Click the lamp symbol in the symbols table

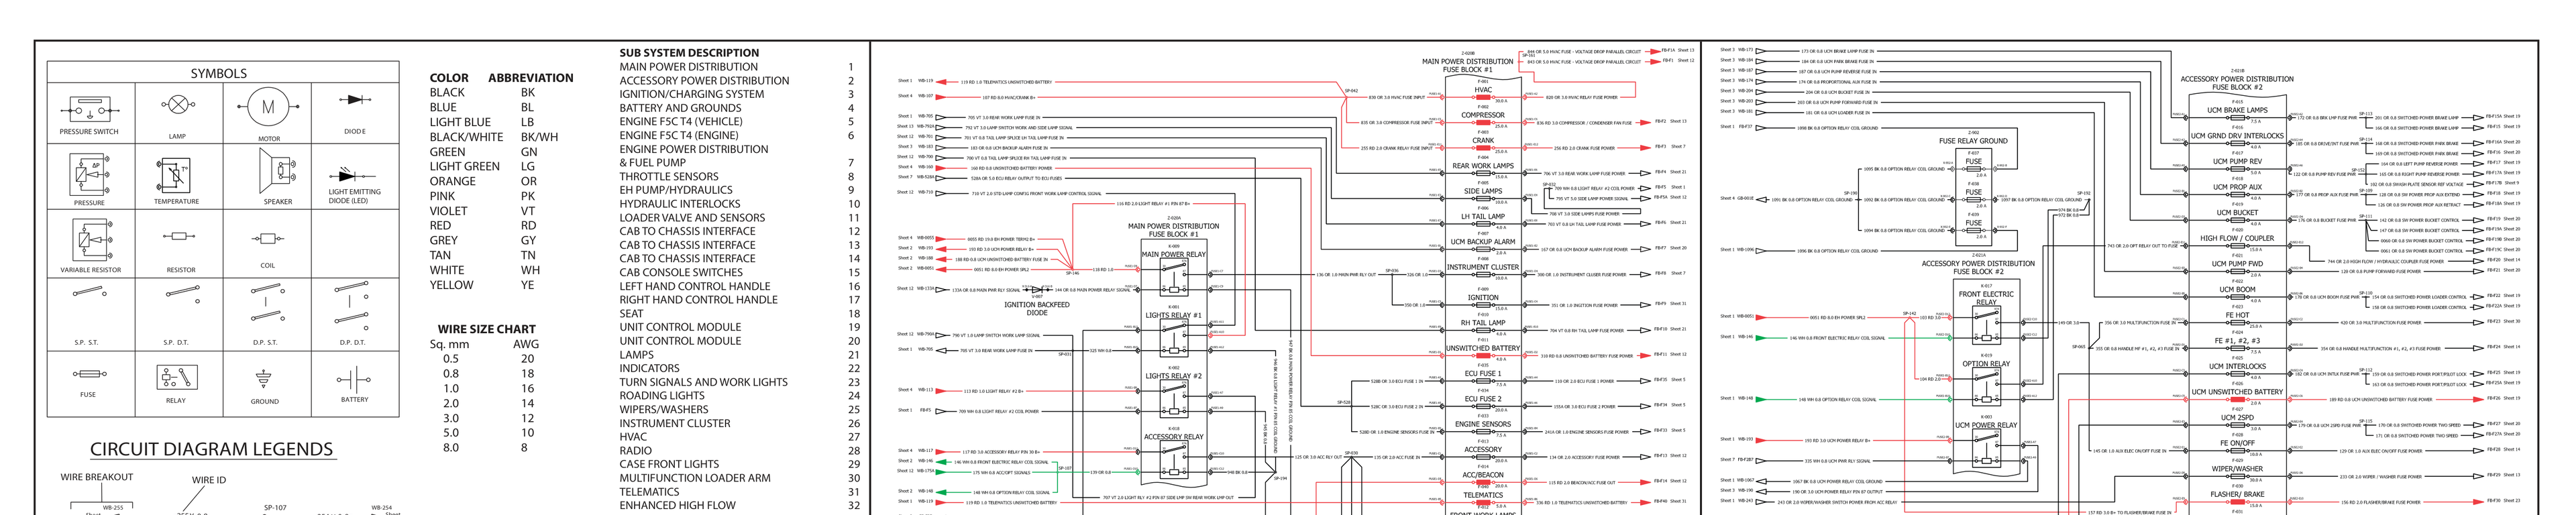(x=177, y=105)
